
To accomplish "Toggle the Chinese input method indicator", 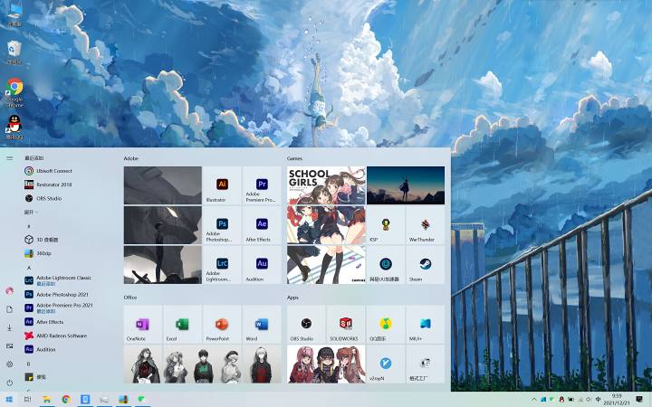I will 598,400.
